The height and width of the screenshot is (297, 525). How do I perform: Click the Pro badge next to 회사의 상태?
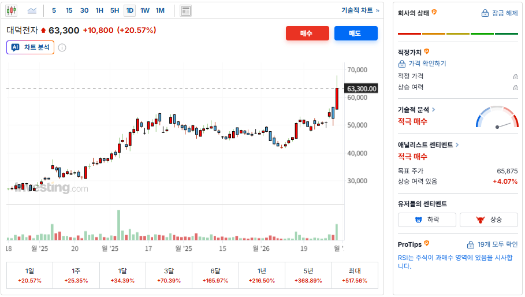(434, 12)
